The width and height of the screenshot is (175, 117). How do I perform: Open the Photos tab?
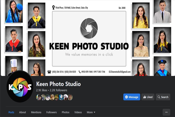(66, 112)
